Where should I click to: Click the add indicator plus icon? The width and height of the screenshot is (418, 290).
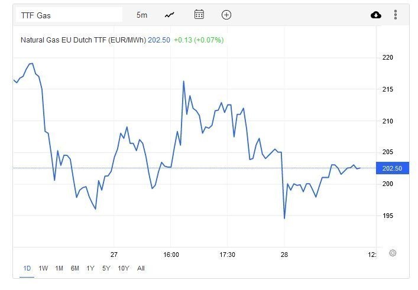click(x=226, y=15)
